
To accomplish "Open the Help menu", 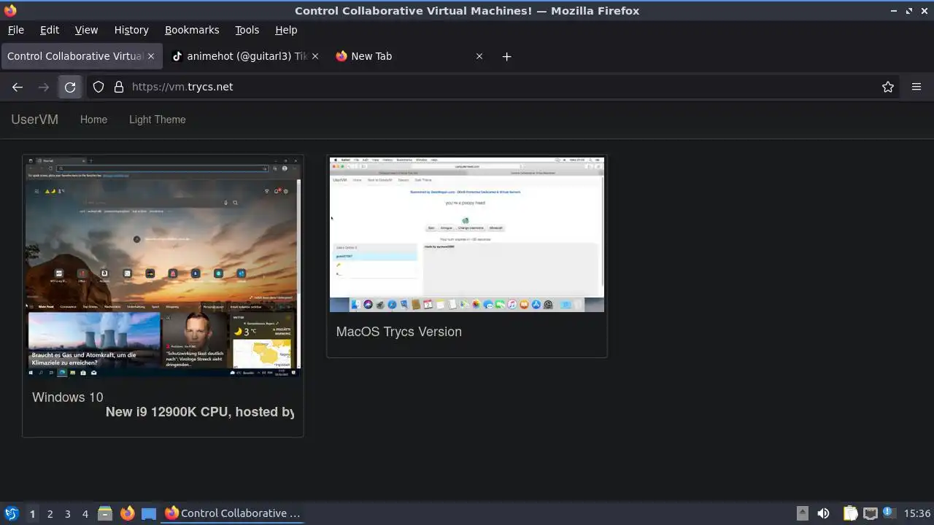I will tap(286, 30).
